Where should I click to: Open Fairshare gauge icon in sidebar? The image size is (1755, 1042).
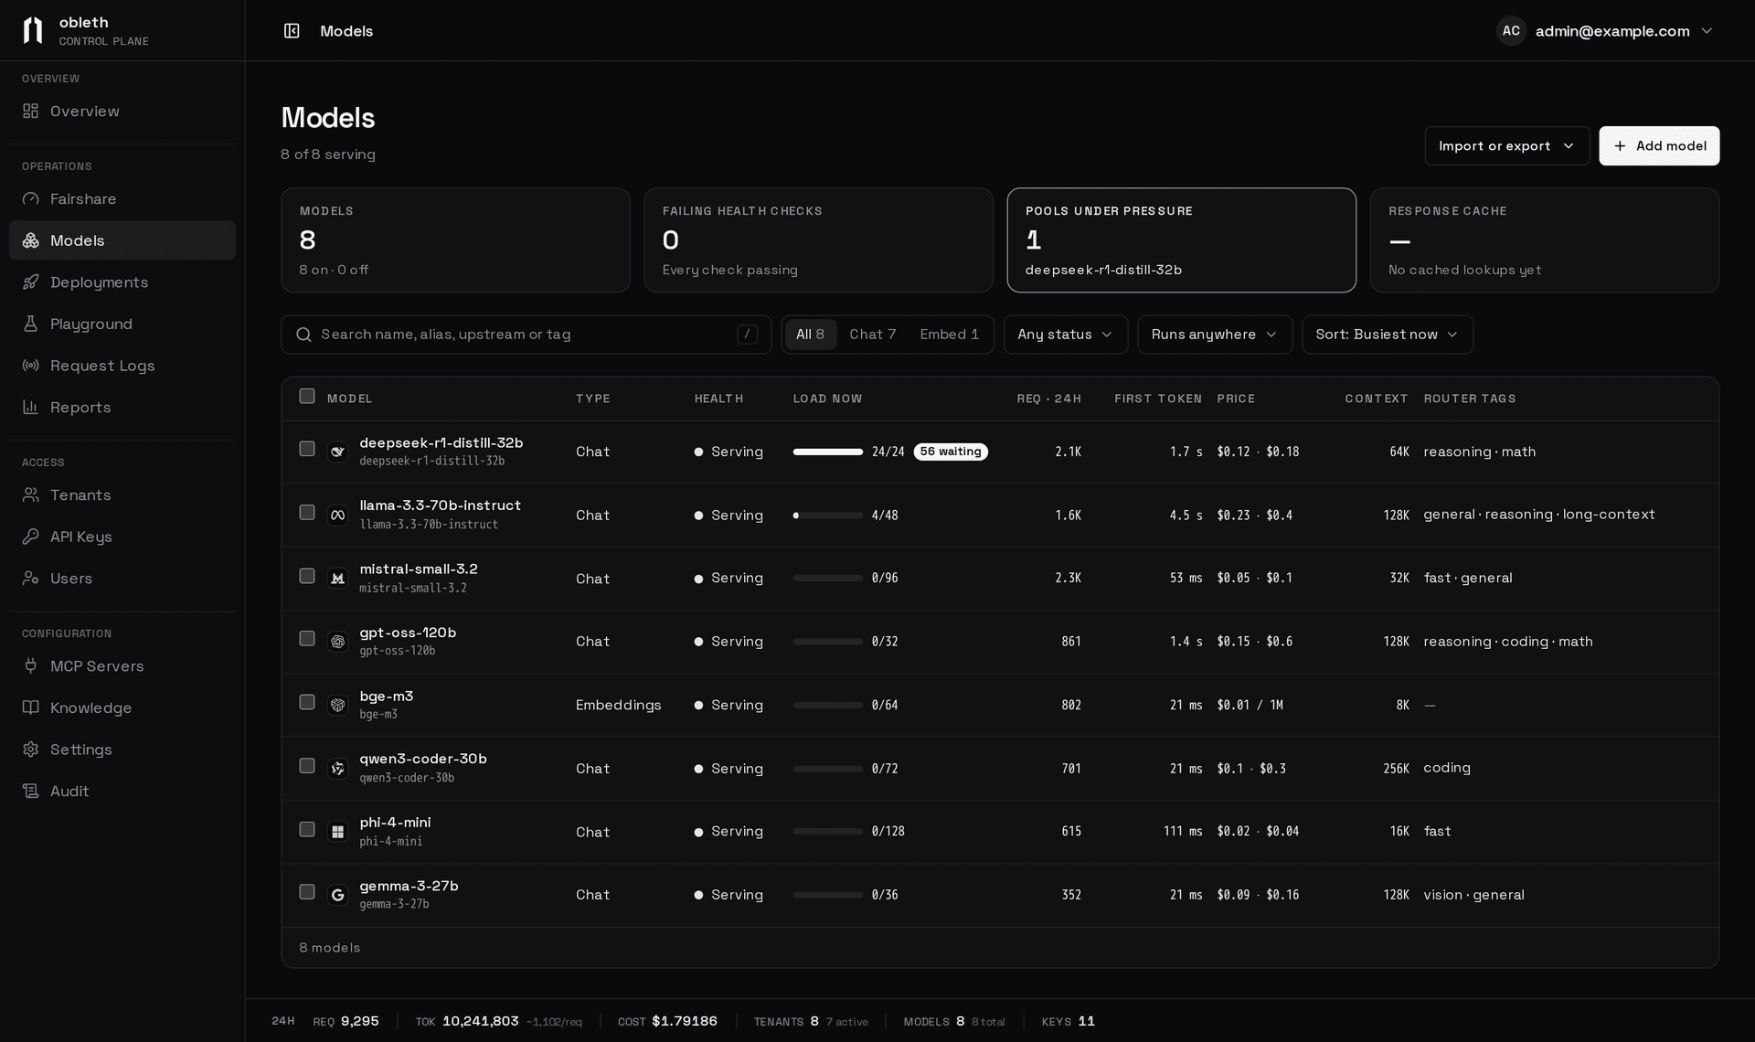click(31, 198)
